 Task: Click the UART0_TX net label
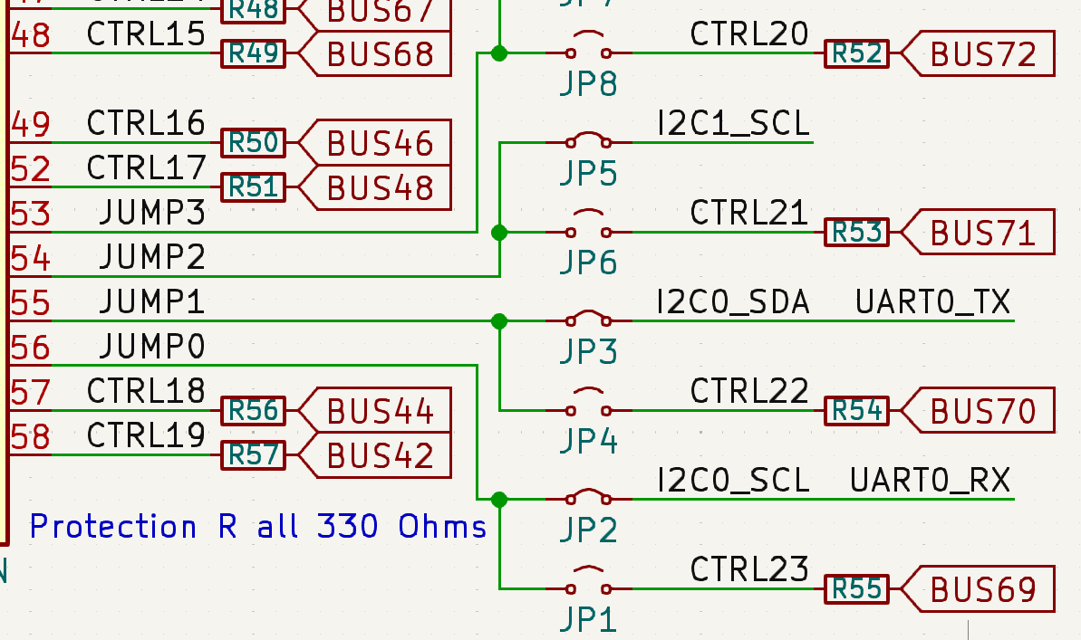(933, 301)
